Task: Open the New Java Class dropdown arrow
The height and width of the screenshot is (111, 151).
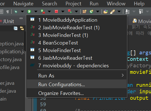Action: point(98,12)
